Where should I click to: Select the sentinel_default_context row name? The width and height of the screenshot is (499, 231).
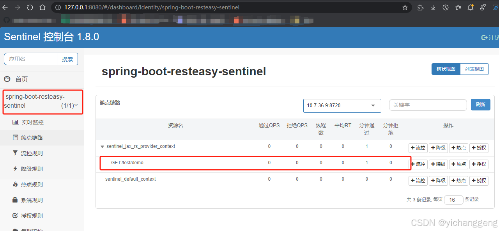coord(131,179)
